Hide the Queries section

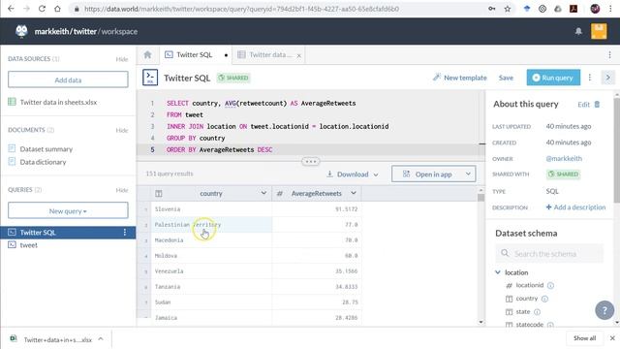pos(122,190)
